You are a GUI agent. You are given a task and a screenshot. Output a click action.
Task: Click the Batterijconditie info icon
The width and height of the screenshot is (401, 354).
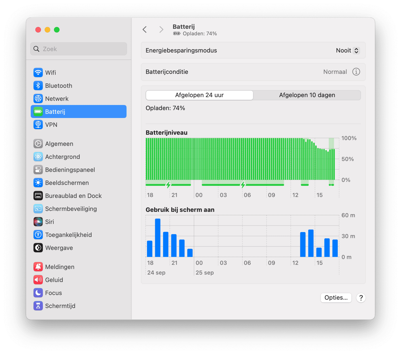click(x=356, y=72)
